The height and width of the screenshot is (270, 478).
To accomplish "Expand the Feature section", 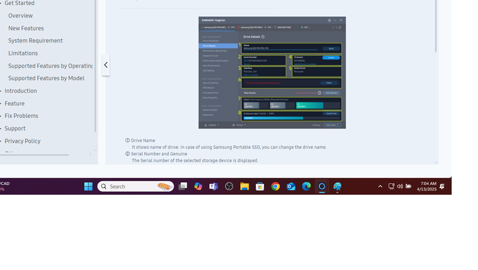I will coord(14,103).
